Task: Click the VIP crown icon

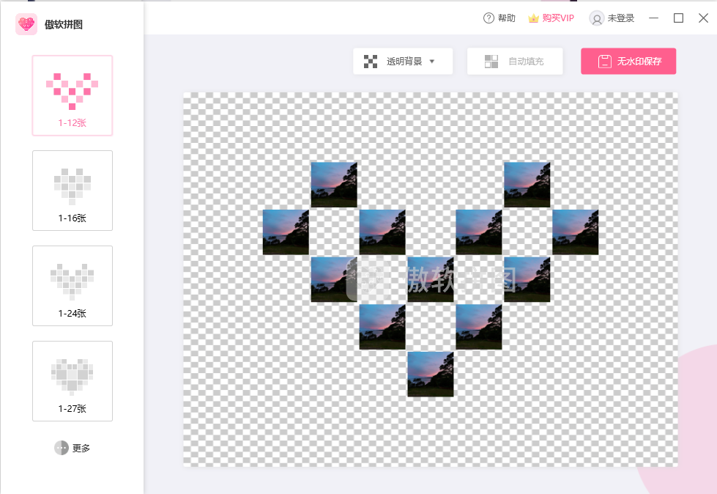Action: pos(533,18)
